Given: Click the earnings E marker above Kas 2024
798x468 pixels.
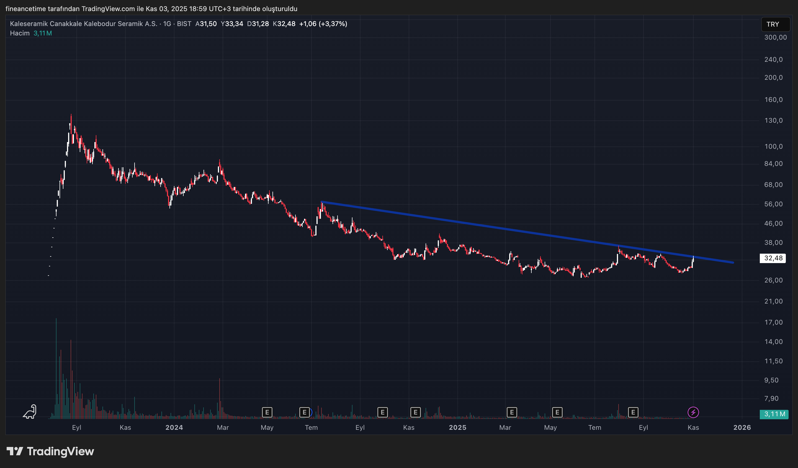Looking at the screenshot, I should click(x=415, y=412).
